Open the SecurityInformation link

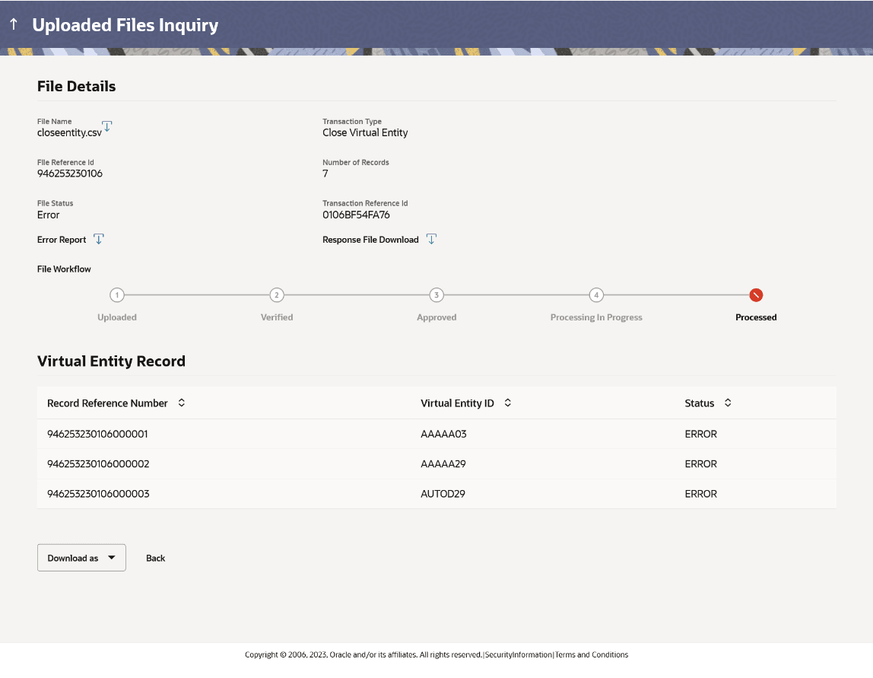click(x=517, y=654)
